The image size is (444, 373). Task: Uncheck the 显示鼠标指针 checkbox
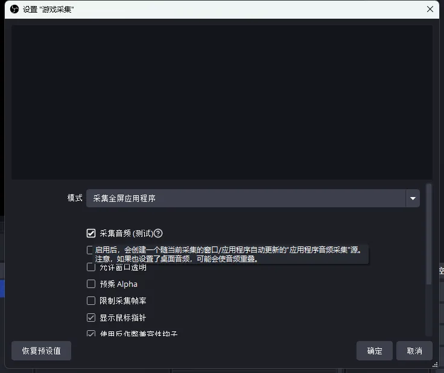coord(91,318)
